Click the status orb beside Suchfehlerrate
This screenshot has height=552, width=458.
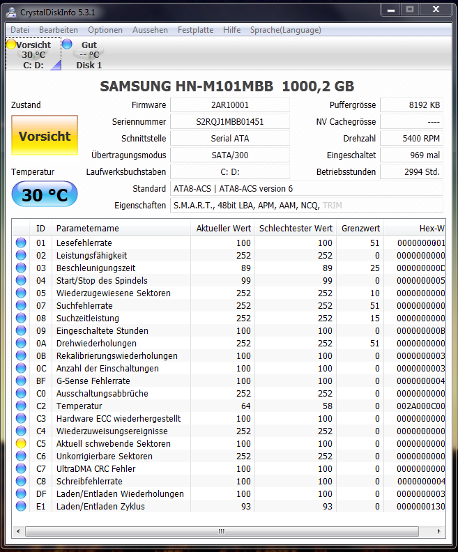pos(21,305)
